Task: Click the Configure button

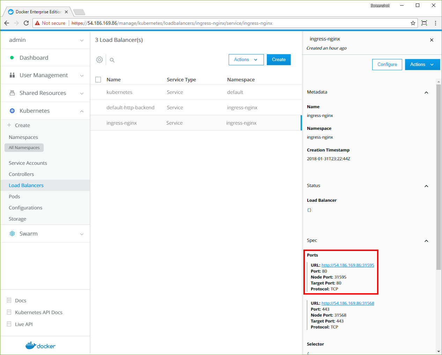Action: coord(387,65)
